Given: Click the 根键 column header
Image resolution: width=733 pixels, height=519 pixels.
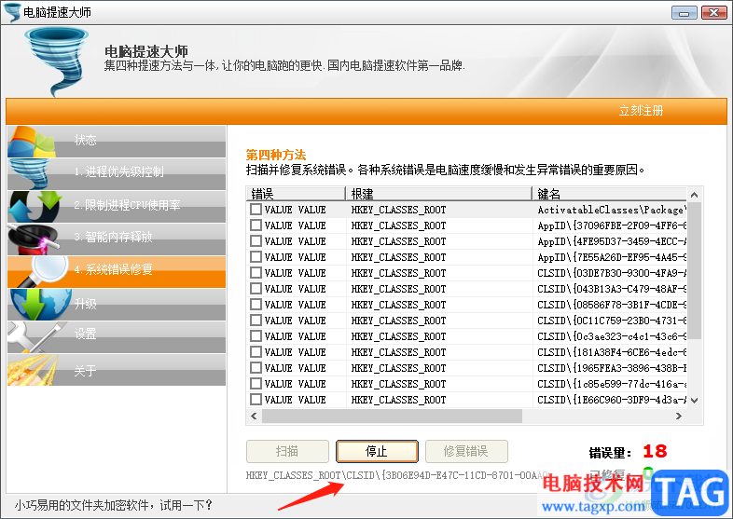Looking at the screenshot, I should (x=439, y=194).
